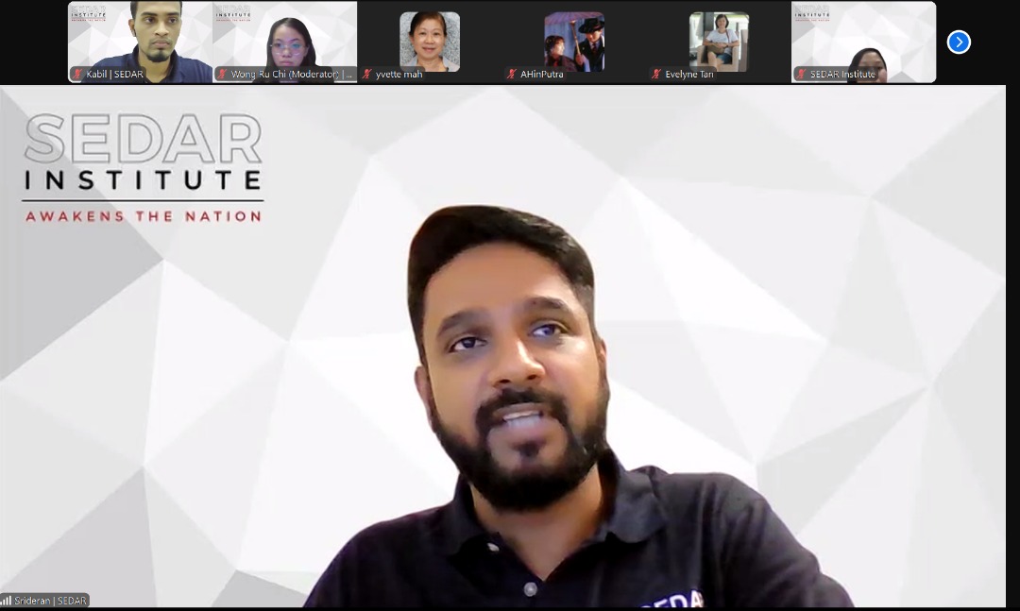Click muted microphone icon beside Evelyne Tan
Screen dimensions: 1020x611
pyautogui.click(x=657, y=75)
